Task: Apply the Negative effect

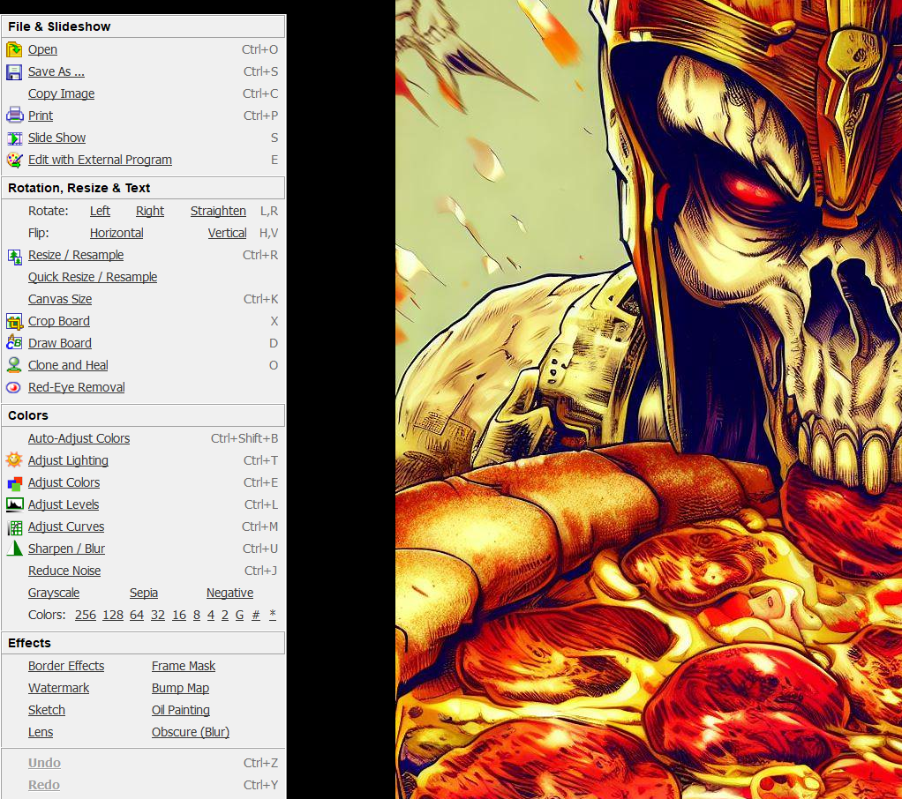Action: coord(229,593)
